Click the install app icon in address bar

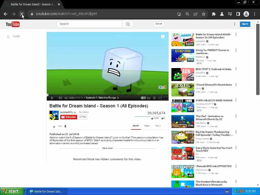pyautogui.click(x=179, y=14)
